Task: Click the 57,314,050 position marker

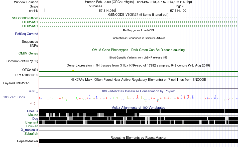Action: coord(107,10)
